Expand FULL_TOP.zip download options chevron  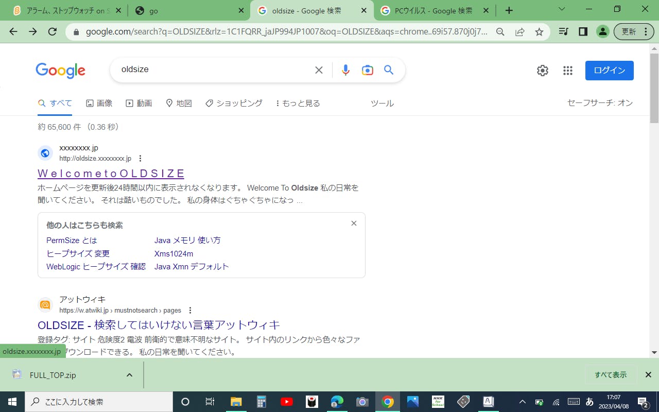pos(129,375)
